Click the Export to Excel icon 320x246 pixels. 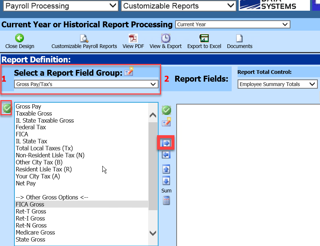click(x=204, y=38)
